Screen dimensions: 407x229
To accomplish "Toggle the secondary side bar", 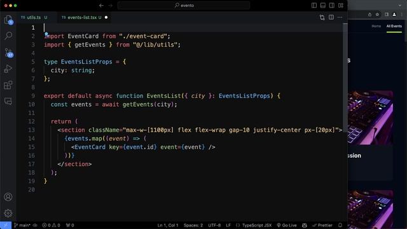I will (x=332, y=6).
